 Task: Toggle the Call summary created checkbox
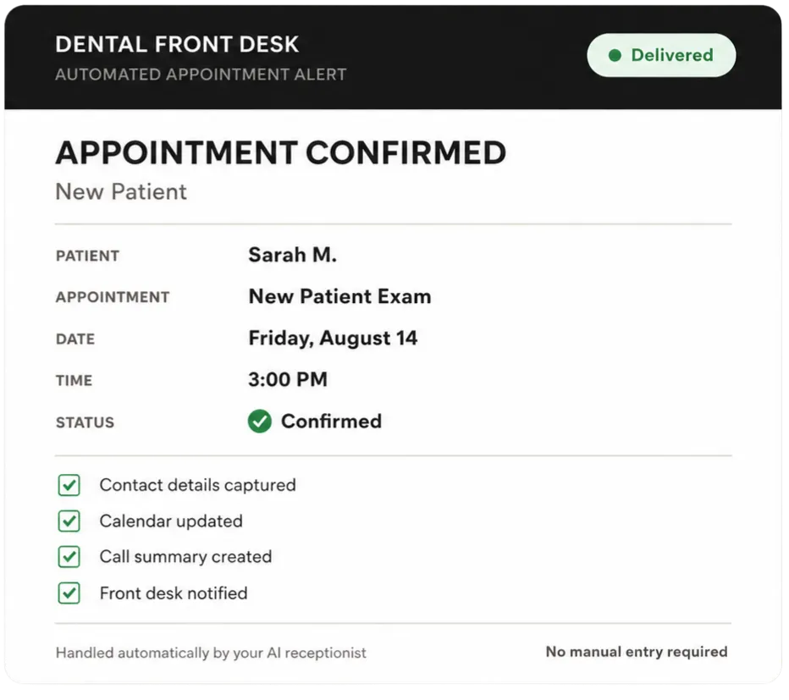tap(69, 557)
